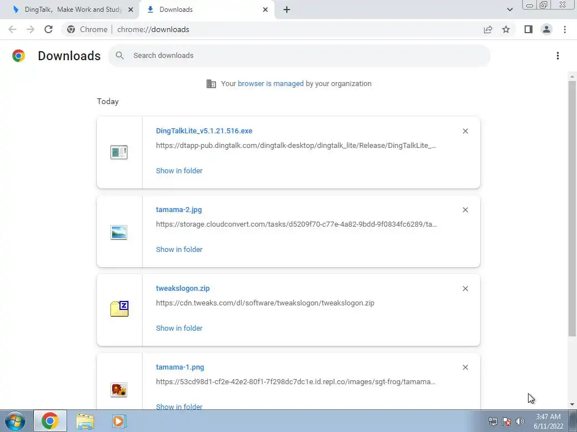Close the Downloads tab

(265, 10)
